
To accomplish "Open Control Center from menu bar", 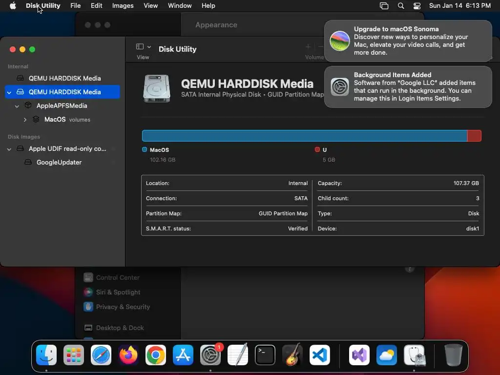I will (417, 6).
